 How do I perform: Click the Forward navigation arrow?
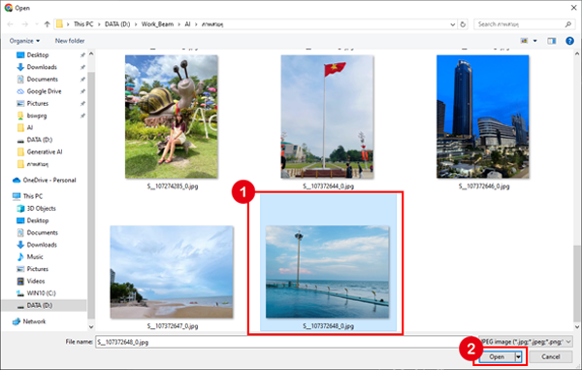(x=25, y=24)
